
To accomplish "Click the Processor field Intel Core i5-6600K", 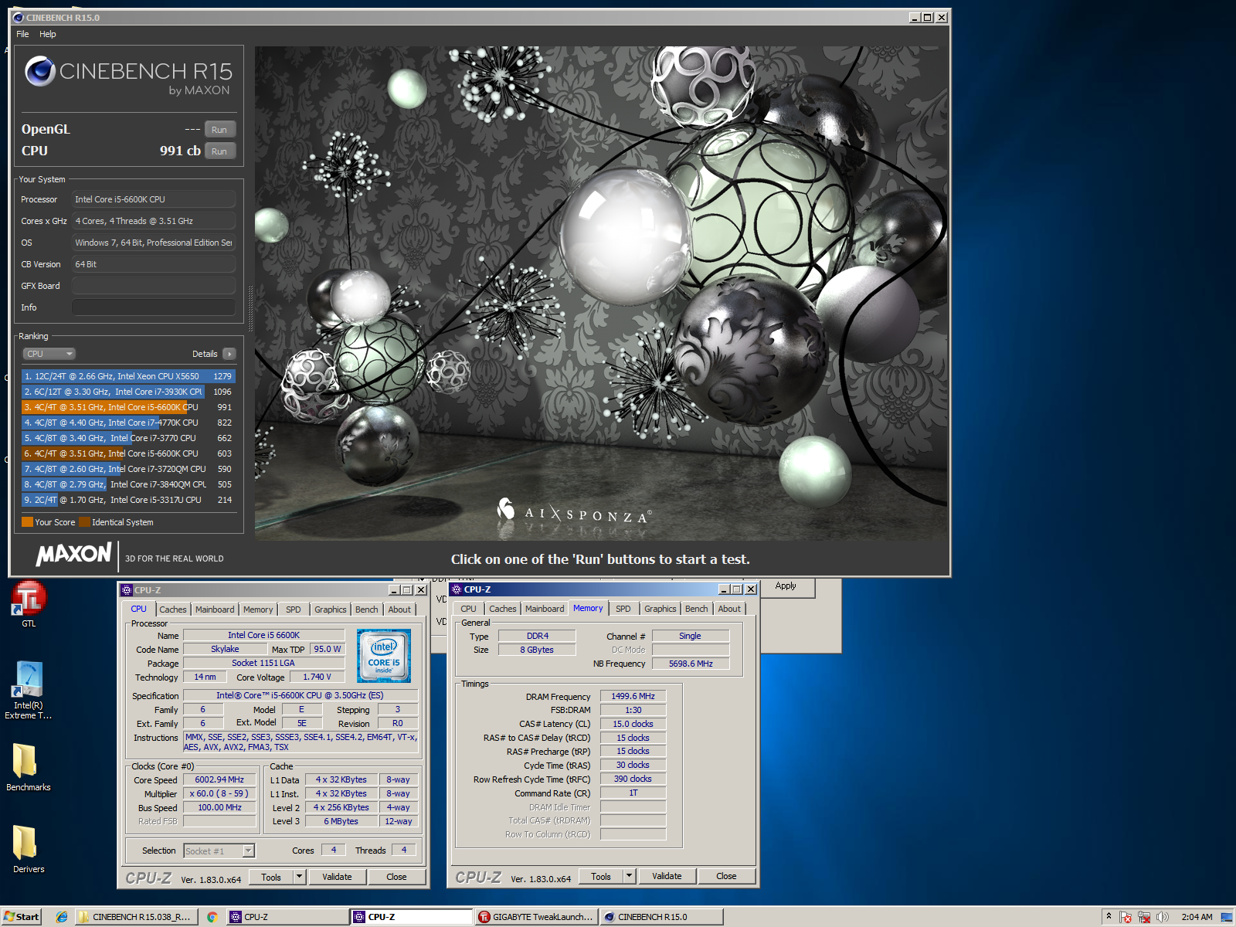I will pos(154,199).
